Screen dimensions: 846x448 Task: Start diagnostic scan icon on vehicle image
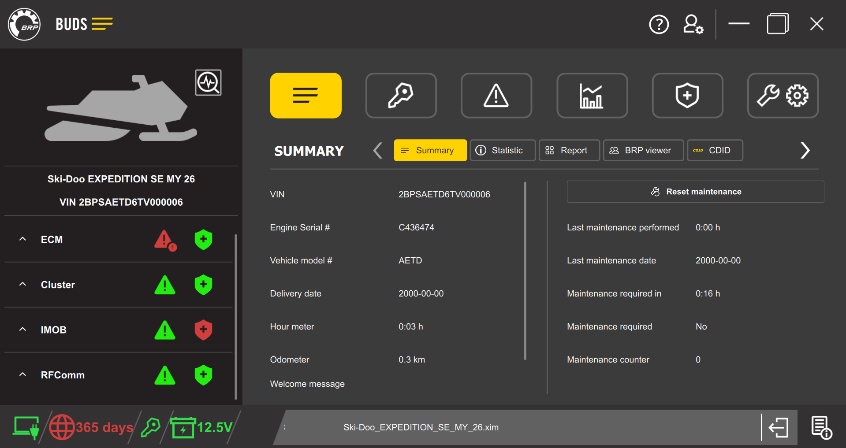tap(208, 82)
